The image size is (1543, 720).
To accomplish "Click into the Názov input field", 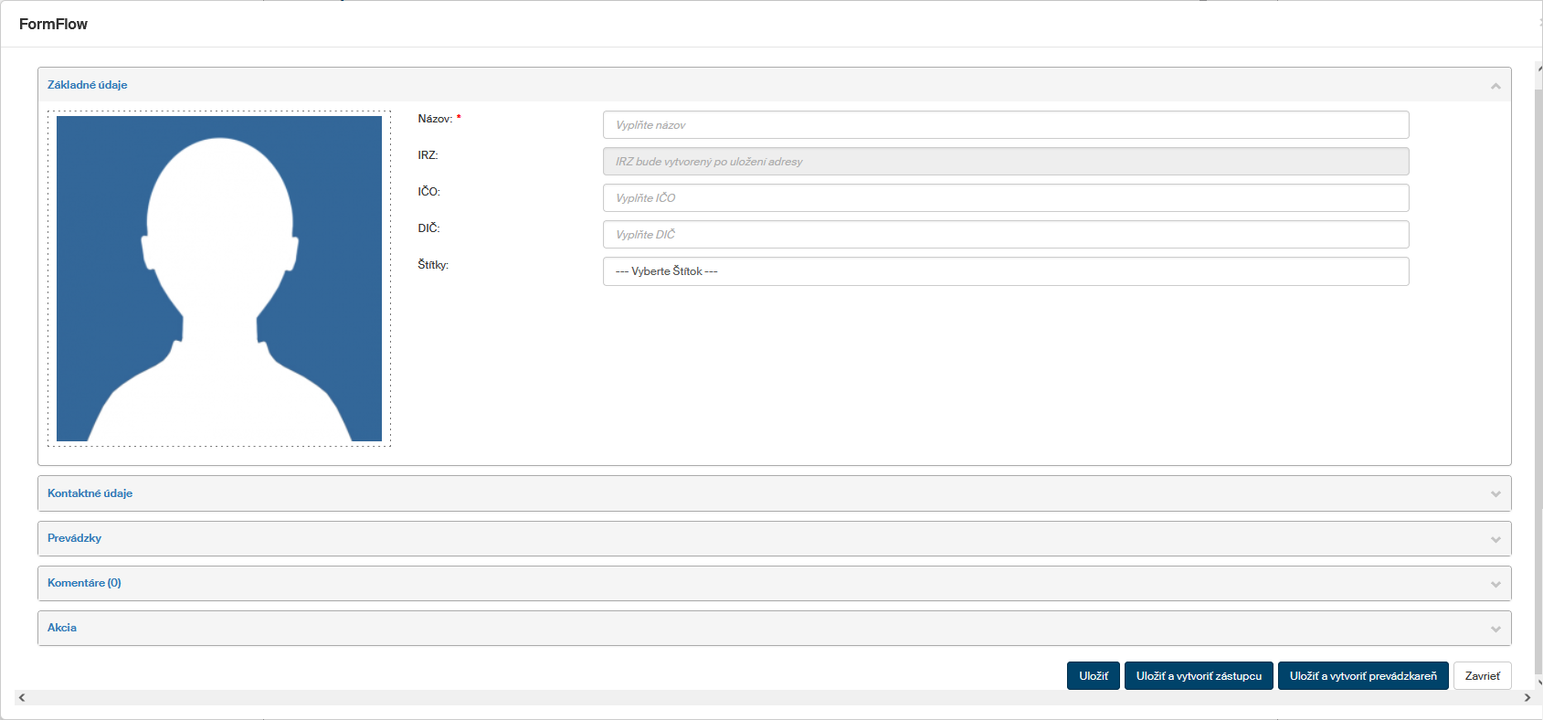I will pyautogui.click(x=1005, y=125).
